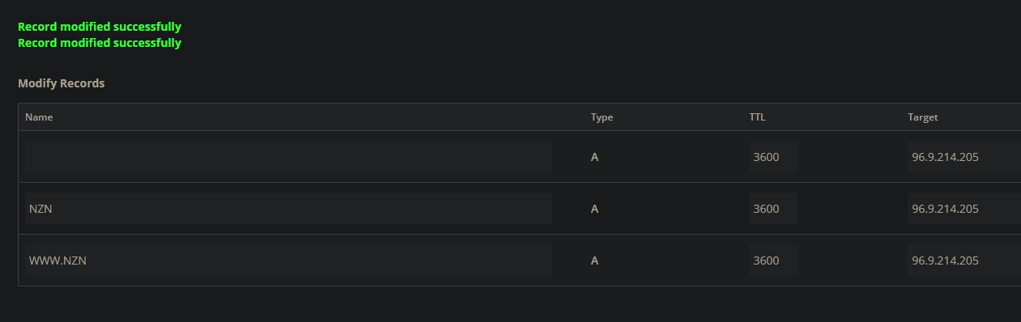1021x322 pixels.
Task: Click the TTL column header
Action: (x=757, y=117)
